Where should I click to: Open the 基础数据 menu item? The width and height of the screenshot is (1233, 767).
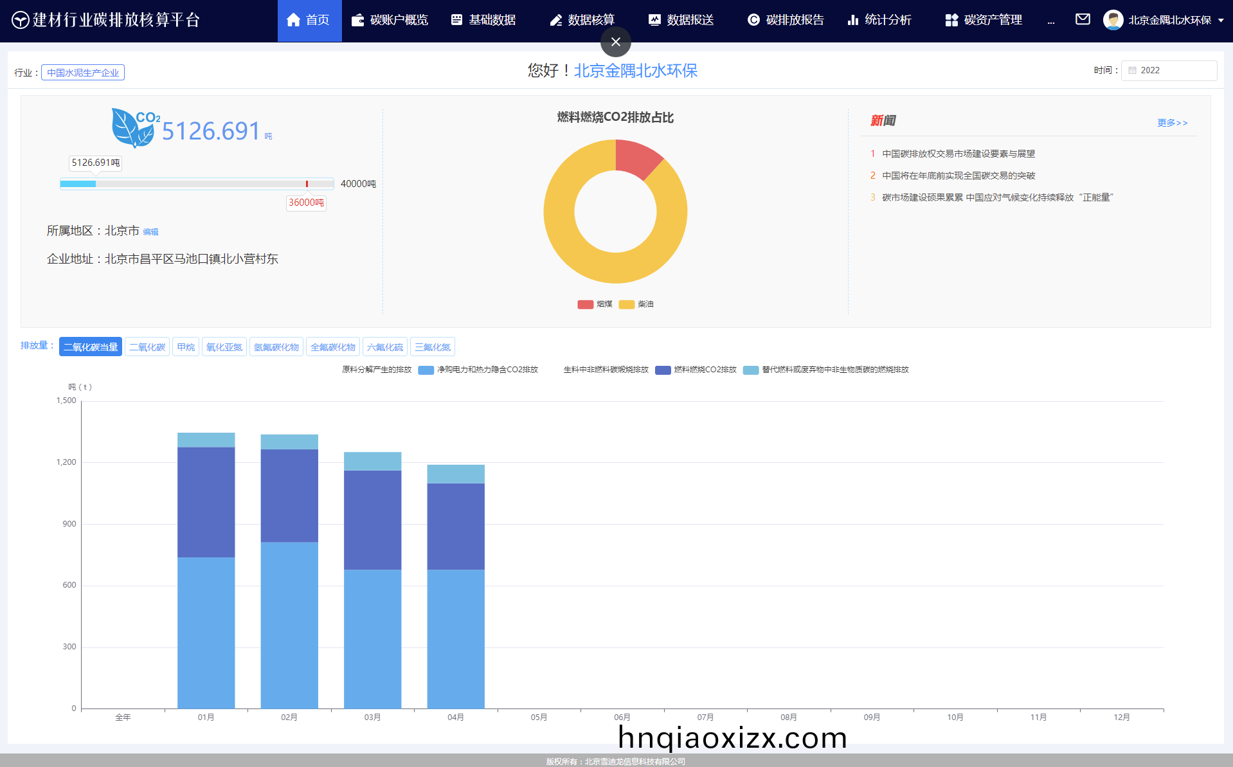(483, 20)
